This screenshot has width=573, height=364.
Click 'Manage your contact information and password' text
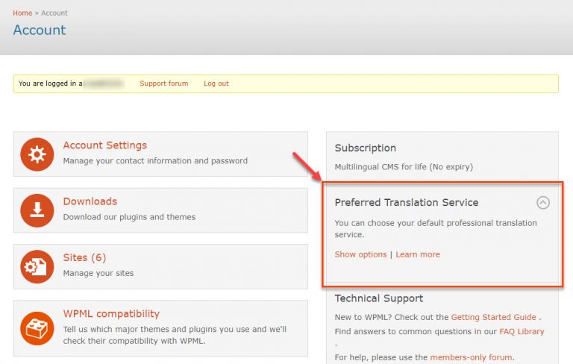point(155,161)
